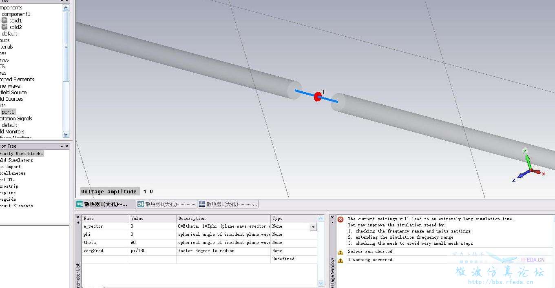This screenshot has height=288, width=555.
Task: Select Ideal TL in block tree
Action: click(7, 179)
